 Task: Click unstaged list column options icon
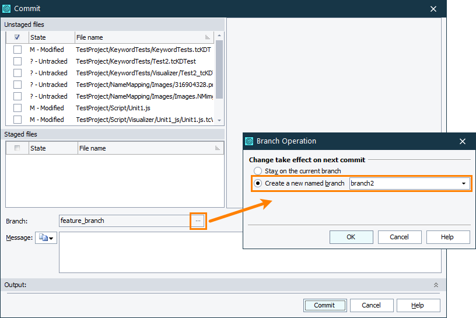point(207,37)
